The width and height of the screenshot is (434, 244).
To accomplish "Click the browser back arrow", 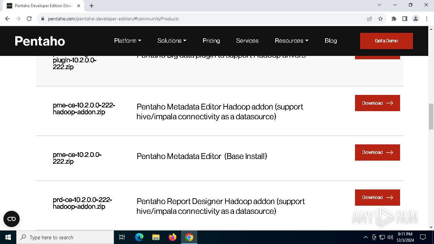I will pos(7,19).
